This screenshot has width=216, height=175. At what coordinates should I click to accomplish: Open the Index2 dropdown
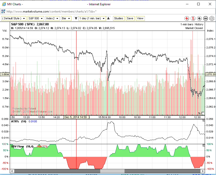coord(53,18)
